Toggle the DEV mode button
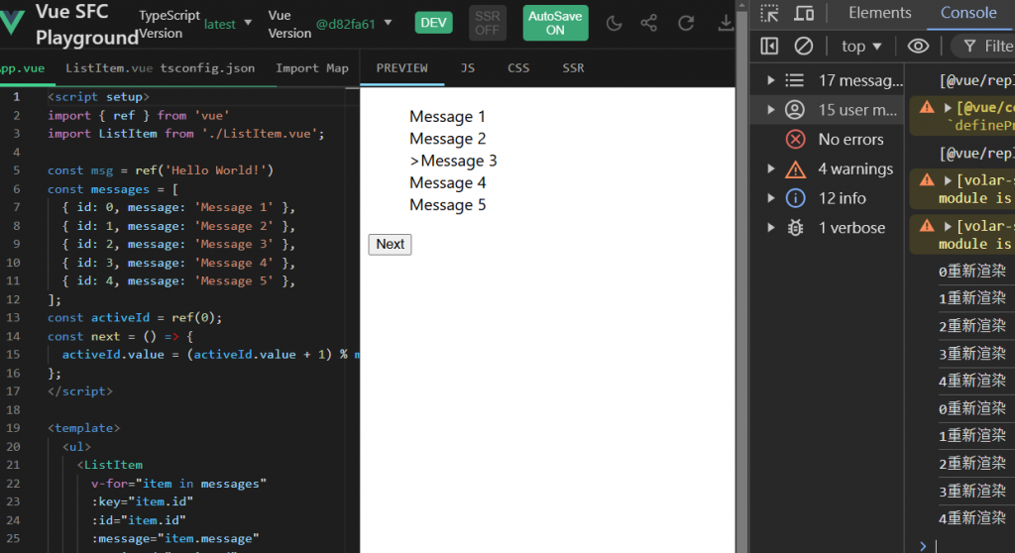 click(x=434, y=23)
